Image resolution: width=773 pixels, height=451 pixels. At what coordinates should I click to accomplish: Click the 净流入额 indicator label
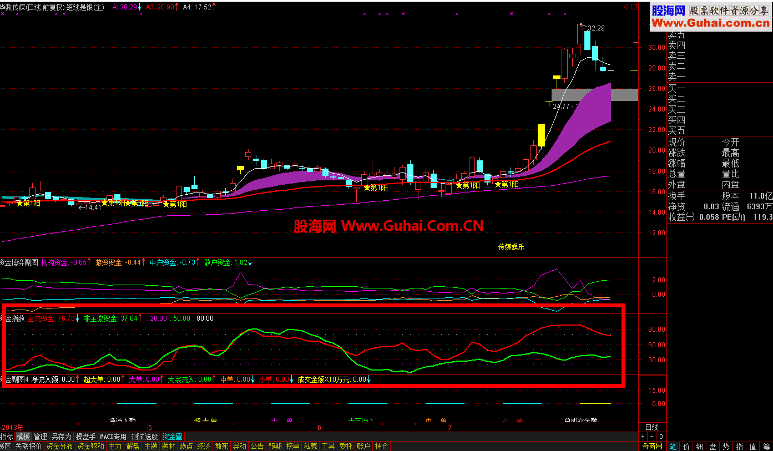tap(46, 379)
